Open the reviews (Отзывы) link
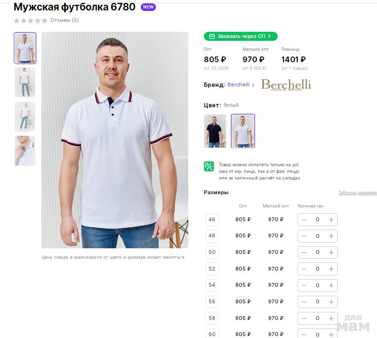377x338 pixels. click(65, 20)
